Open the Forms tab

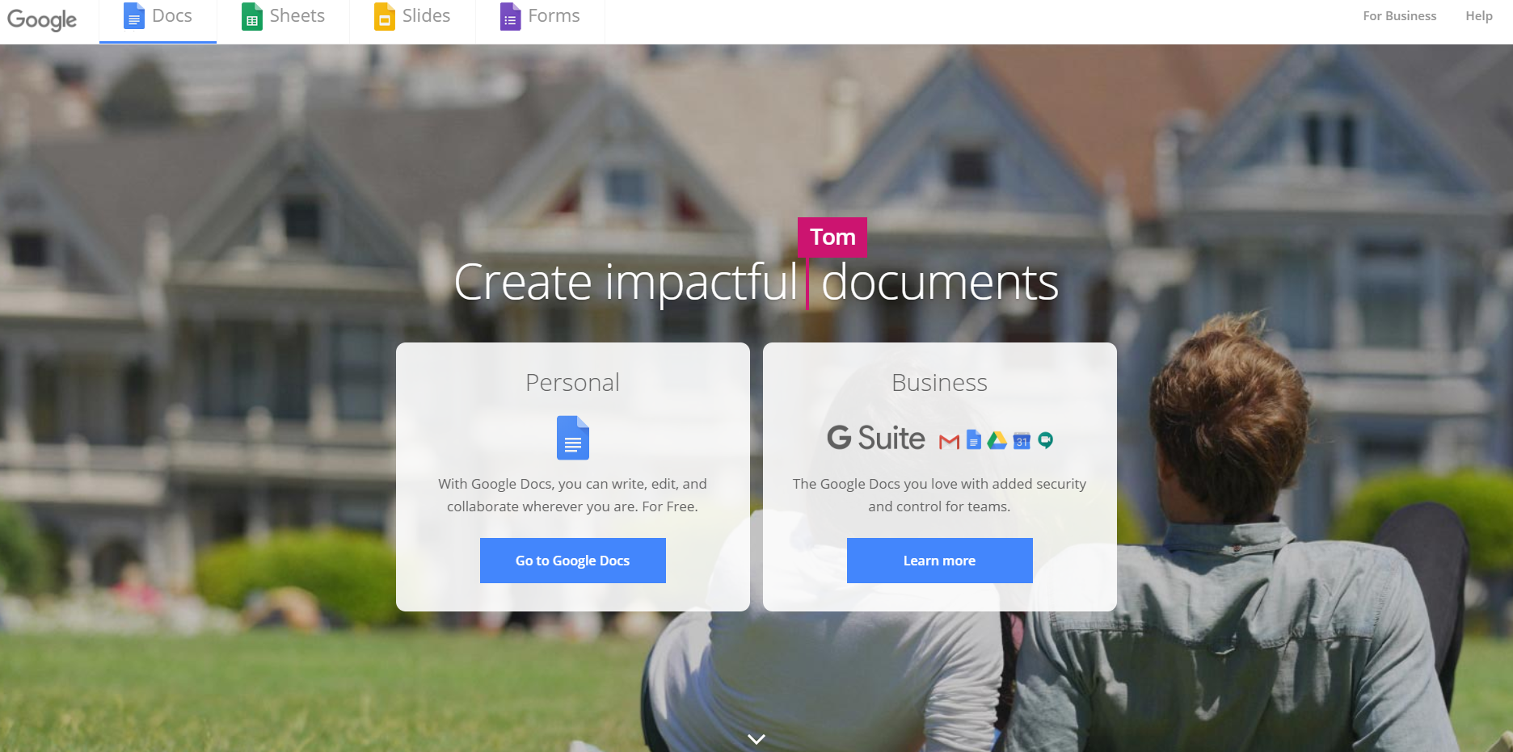pyautogui.click(x=540, y=15)
